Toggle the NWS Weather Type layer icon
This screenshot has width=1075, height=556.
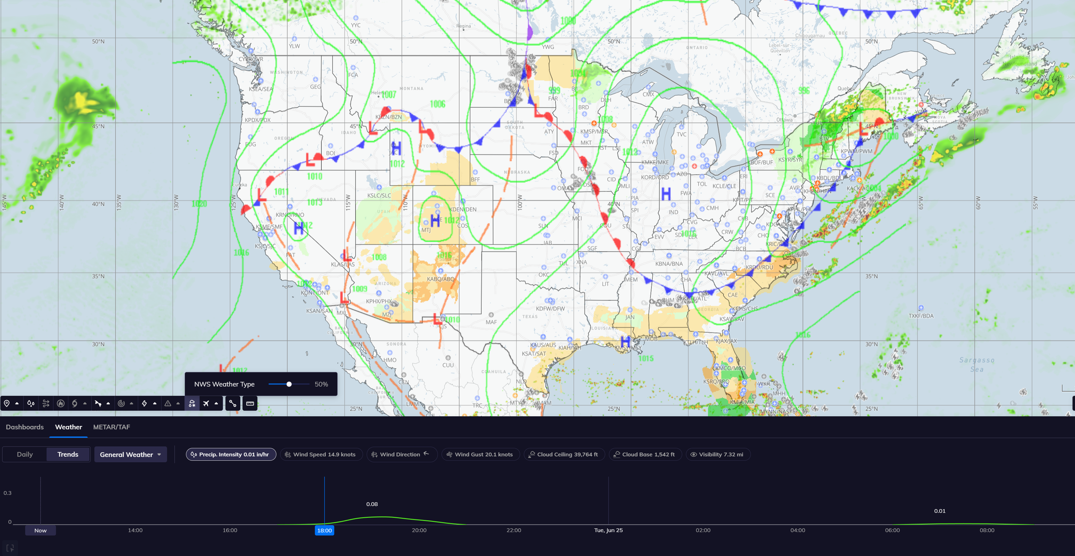coord(192,403)
